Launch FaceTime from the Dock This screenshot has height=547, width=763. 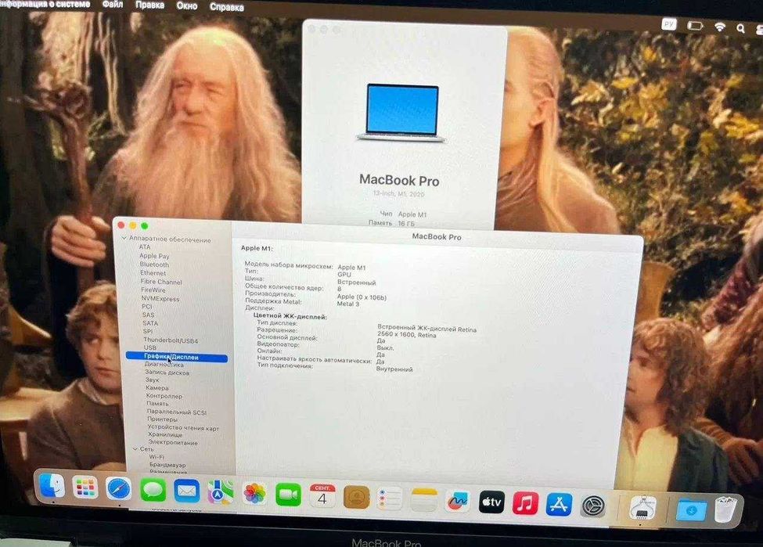(288, 495)
